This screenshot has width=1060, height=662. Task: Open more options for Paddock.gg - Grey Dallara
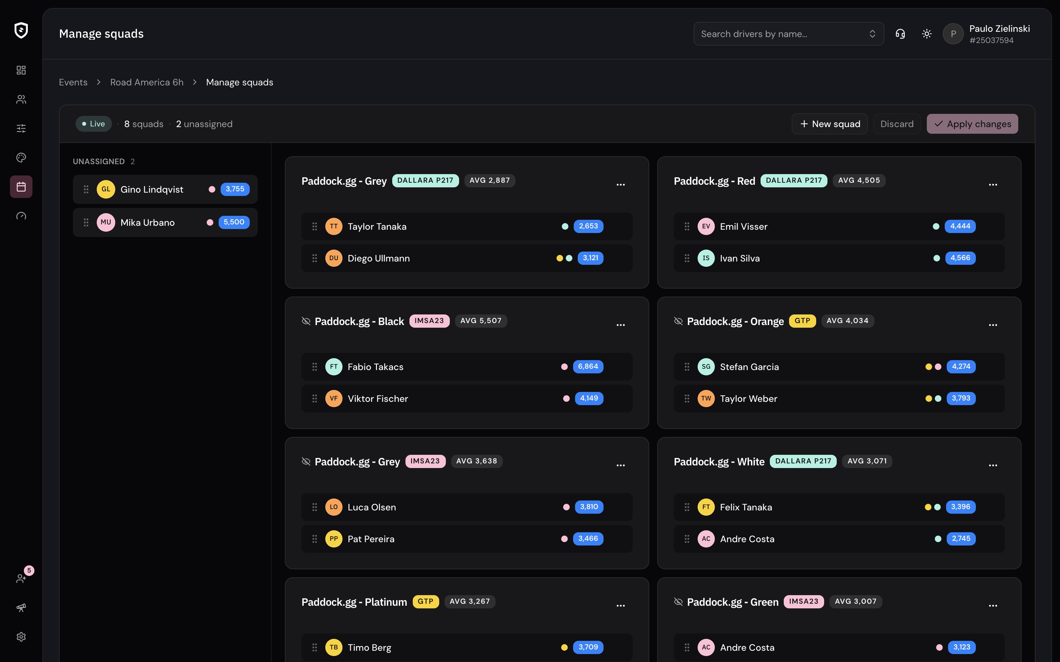621,185
